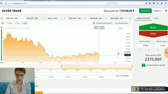Decrease the trade amount with minus

tap(141, 50)
